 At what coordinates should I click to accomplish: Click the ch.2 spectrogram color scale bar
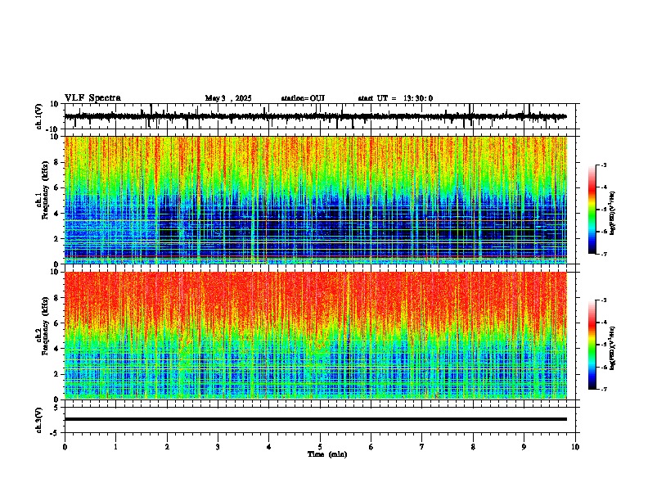[x=592, y=345]
